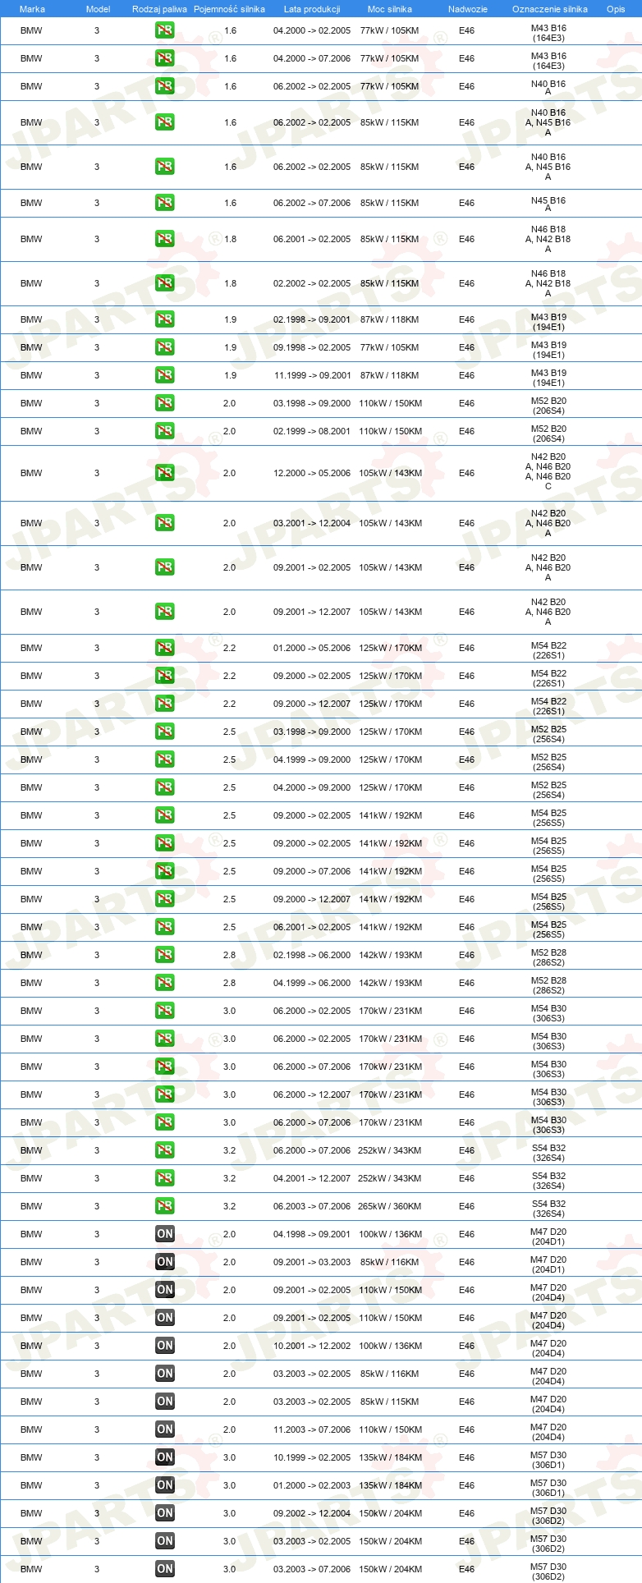This screenshot has height=1583, width=642.
Task: Select the PB icon in the 04.1999 -> 06.2000 row
Action: (165, 984)
